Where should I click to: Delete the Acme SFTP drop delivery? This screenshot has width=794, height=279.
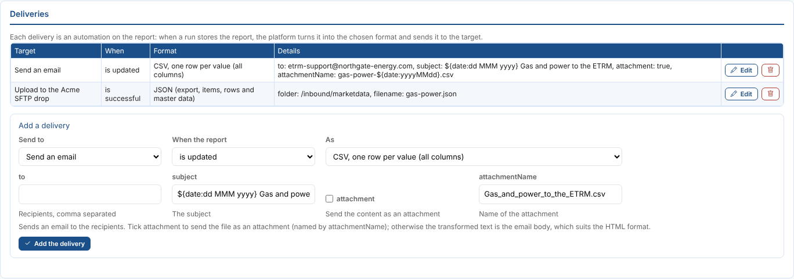(x=770, y=94)
